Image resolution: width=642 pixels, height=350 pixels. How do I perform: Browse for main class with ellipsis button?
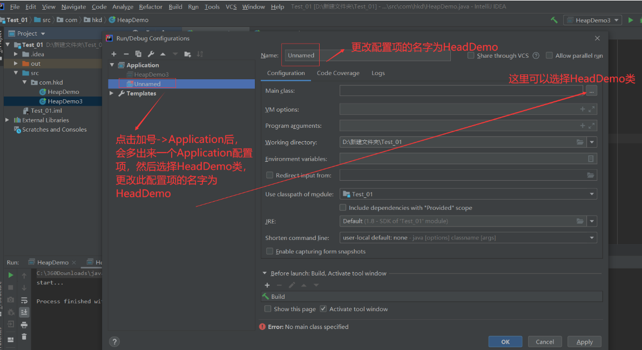(591, 91)
